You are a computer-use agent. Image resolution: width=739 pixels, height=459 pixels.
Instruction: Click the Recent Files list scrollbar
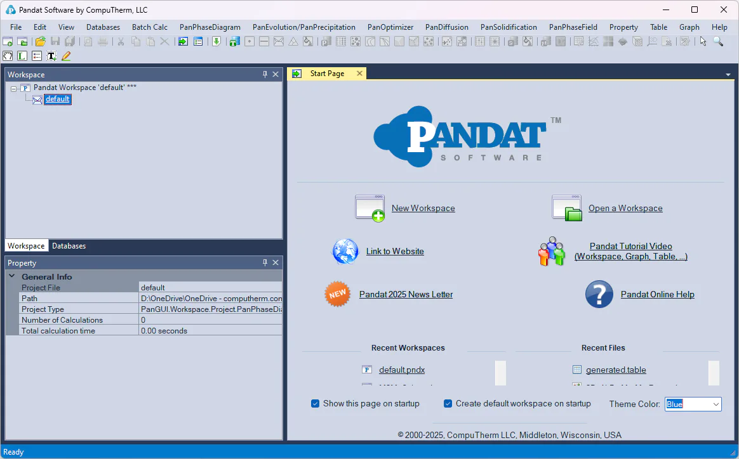point(714,373)
